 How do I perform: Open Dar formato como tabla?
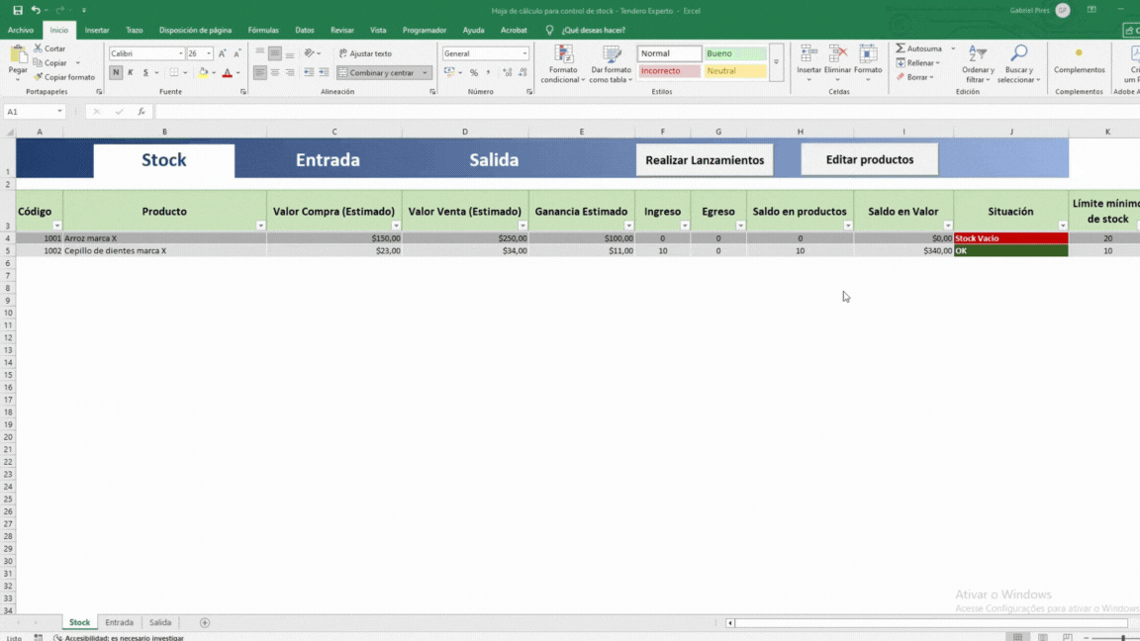click(611, 64)
